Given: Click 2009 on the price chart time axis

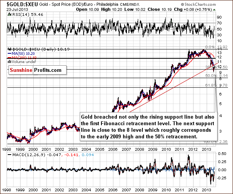Looking at the screenshot, I should (153, 149).
